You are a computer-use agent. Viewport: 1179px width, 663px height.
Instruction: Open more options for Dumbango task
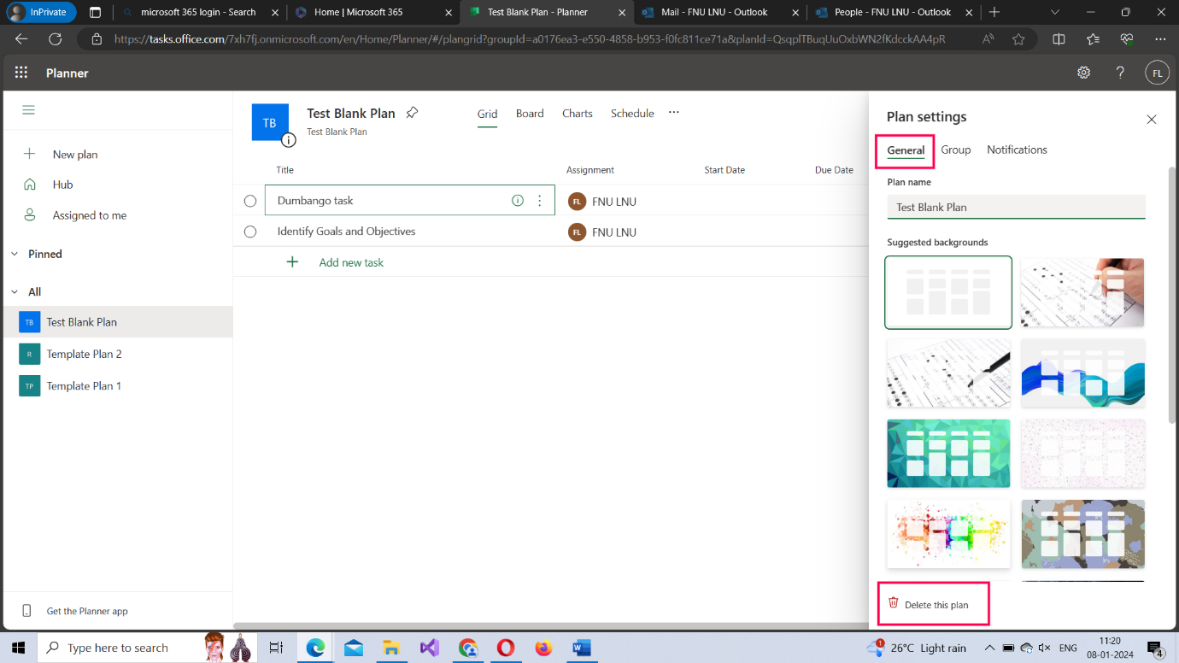pos(539,201)
